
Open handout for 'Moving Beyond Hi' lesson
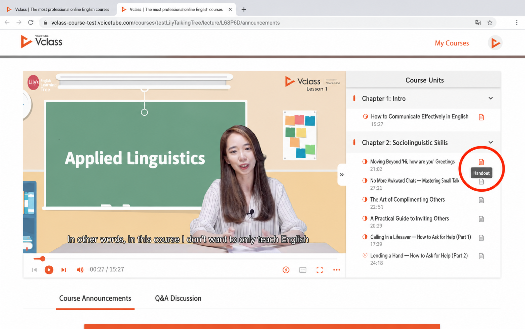(x=481, y=162)
